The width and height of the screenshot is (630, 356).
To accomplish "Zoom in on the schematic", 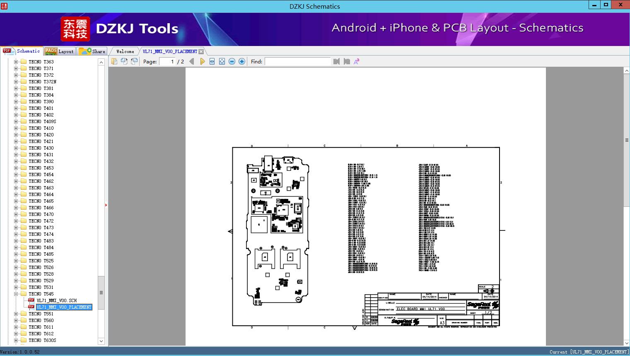I will click(x=242, y=61).
